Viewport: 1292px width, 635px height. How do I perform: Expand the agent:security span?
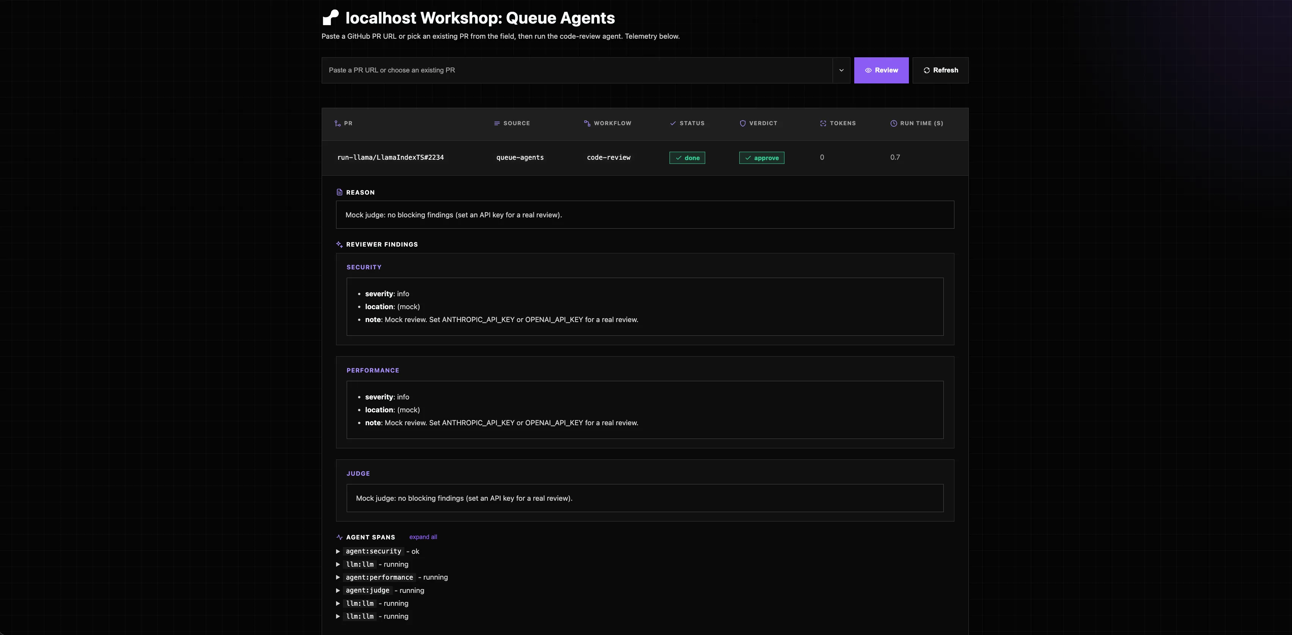point(338,551)
